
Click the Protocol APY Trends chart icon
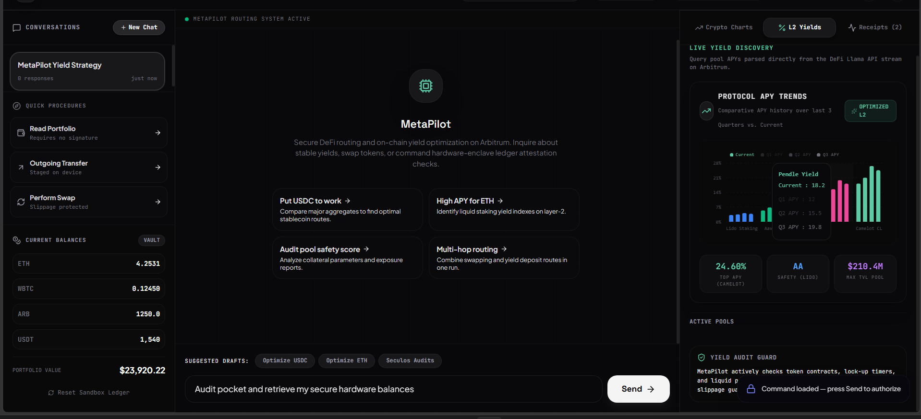[x=706, y=111]
